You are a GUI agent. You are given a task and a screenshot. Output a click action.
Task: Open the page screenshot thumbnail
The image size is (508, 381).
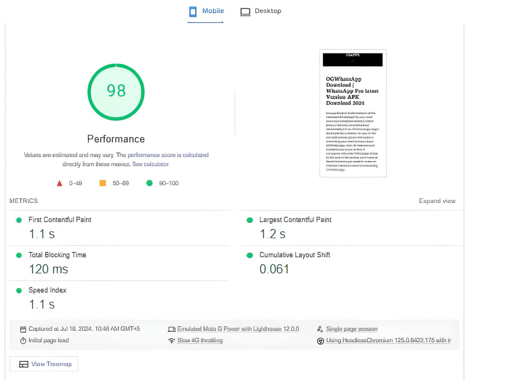pyautogui.click(x=353, y=113)
